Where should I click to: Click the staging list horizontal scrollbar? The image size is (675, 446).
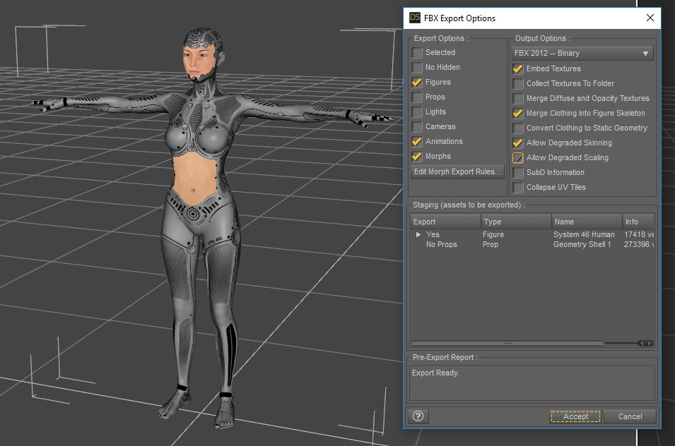click(507, 343)
